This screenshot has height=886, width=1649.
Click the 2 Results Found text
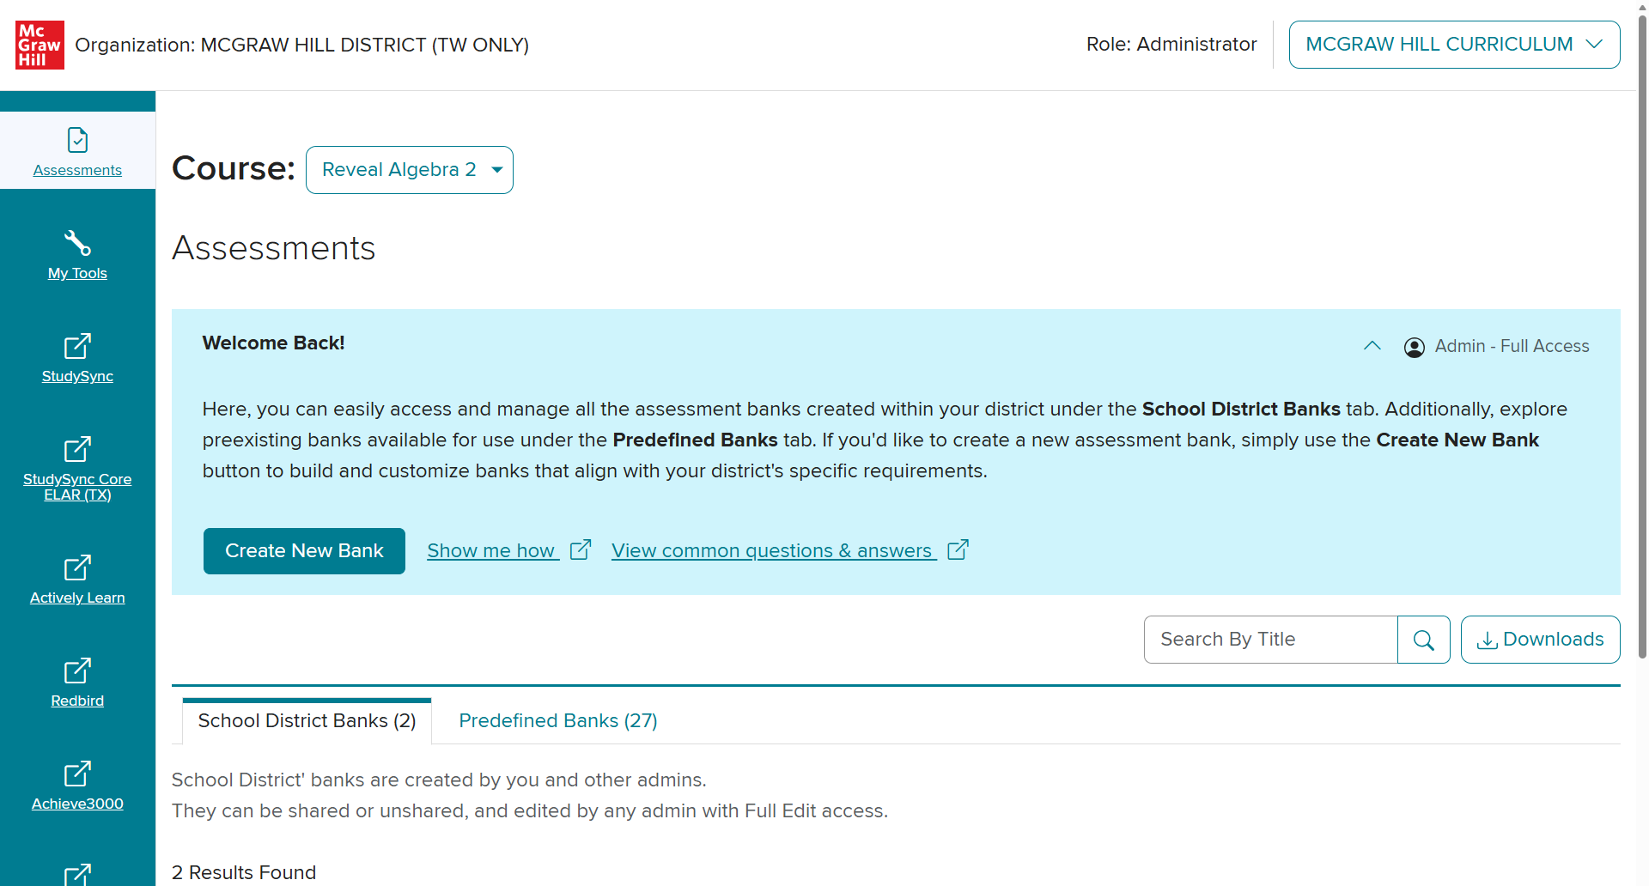(244, 872)
